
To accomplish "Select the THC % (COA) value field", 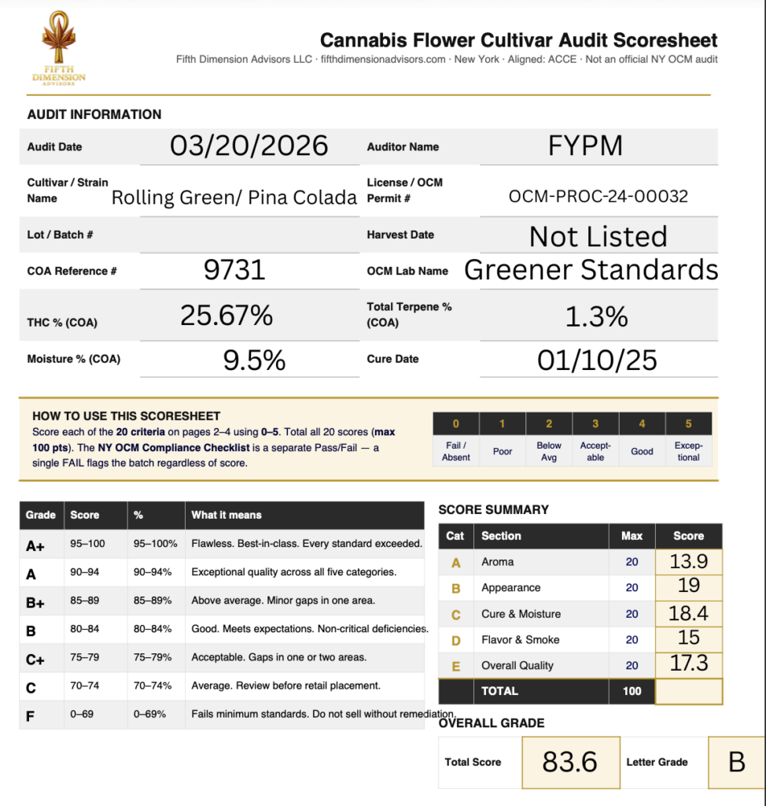I will tap(226, 316).
